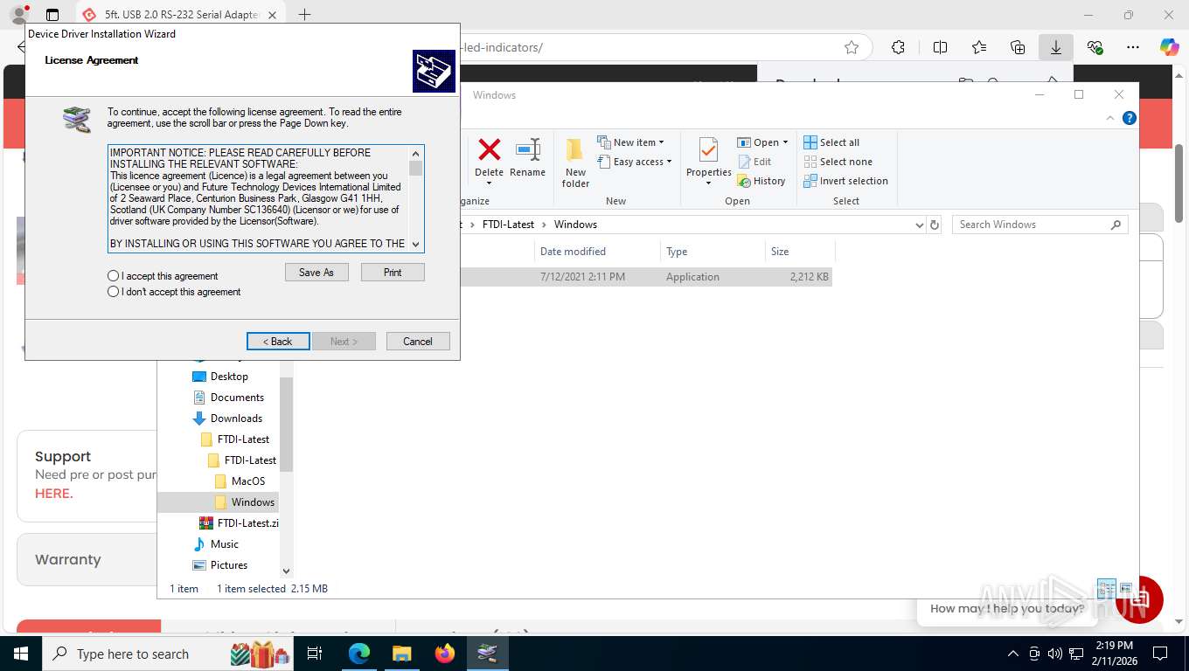Click license text scrollbar up arrow

415,153
